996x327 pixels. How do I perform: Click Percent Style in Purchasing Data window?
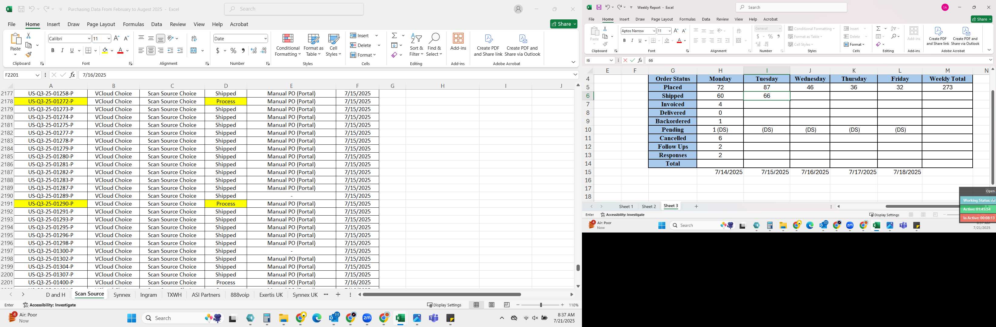pyautogui.click(x=233, y=51)
